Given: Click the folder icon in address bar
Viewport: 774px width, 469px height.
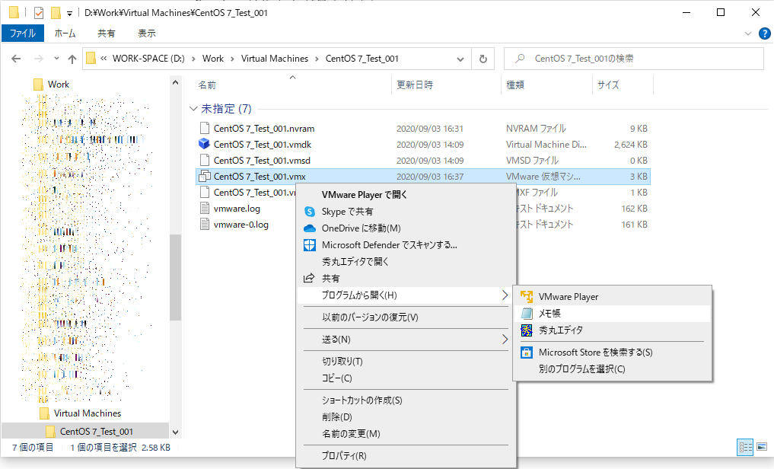Looking at the screenshot, I should coord(91,59).
